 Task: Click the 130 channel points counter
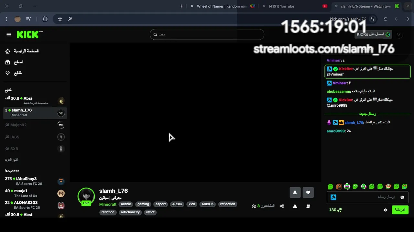tap(335, 210)
